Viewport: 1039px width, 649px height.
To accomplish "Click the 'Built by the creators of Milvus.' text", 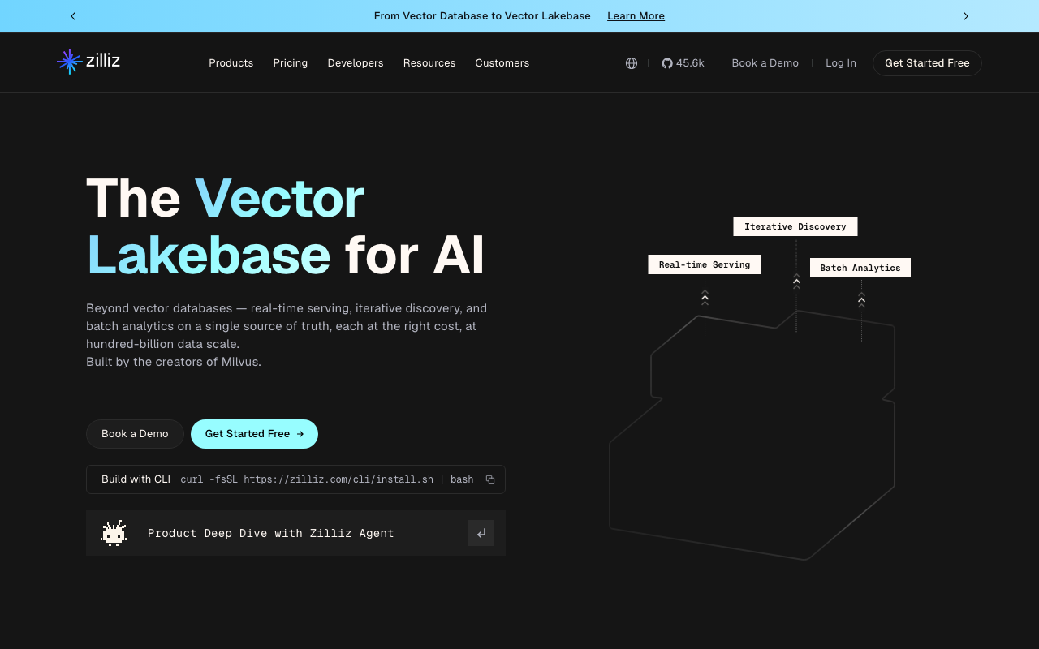I will coord(174,362).
